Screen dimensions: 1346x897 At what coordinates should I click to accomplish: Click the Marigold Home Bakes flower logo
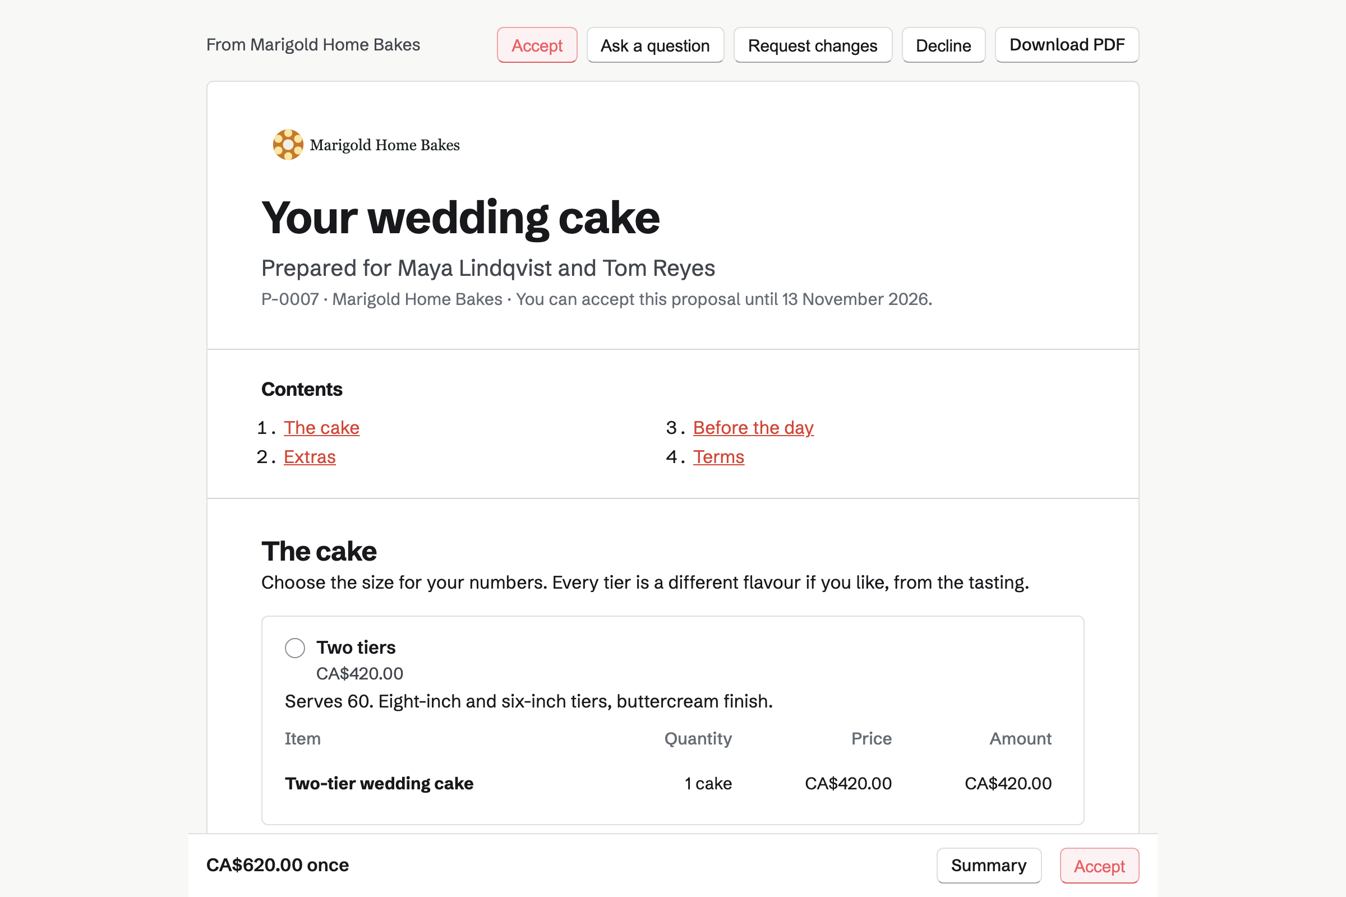(288, 145)
